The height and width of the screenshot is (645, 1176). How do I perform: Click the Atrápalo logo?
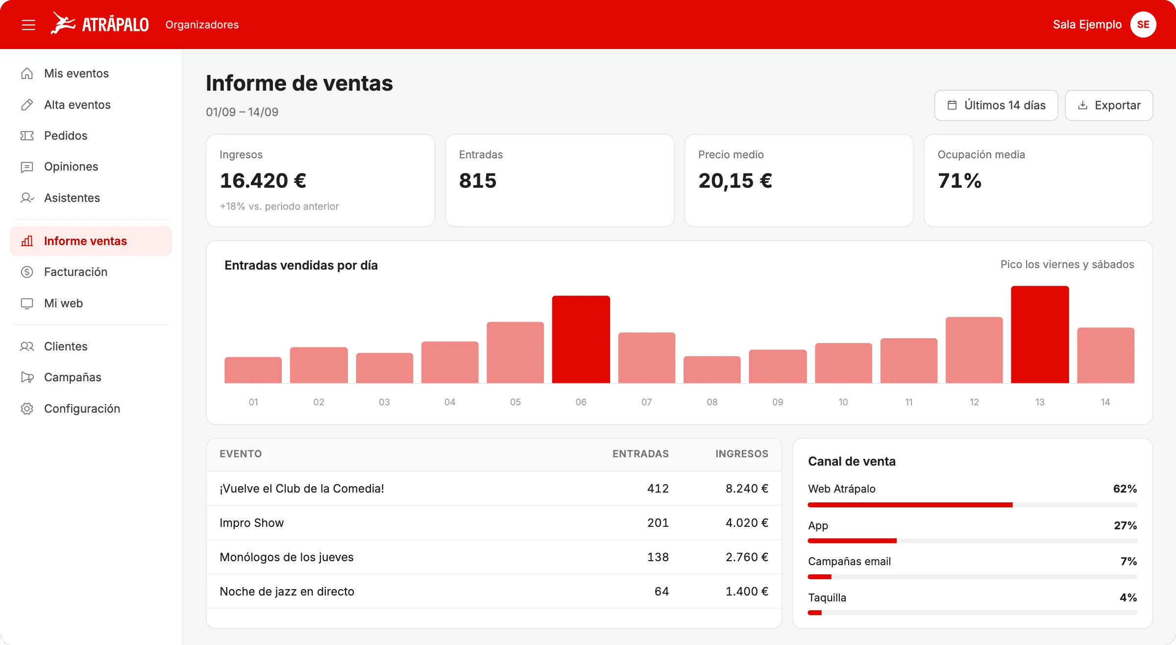click(100, 24)
